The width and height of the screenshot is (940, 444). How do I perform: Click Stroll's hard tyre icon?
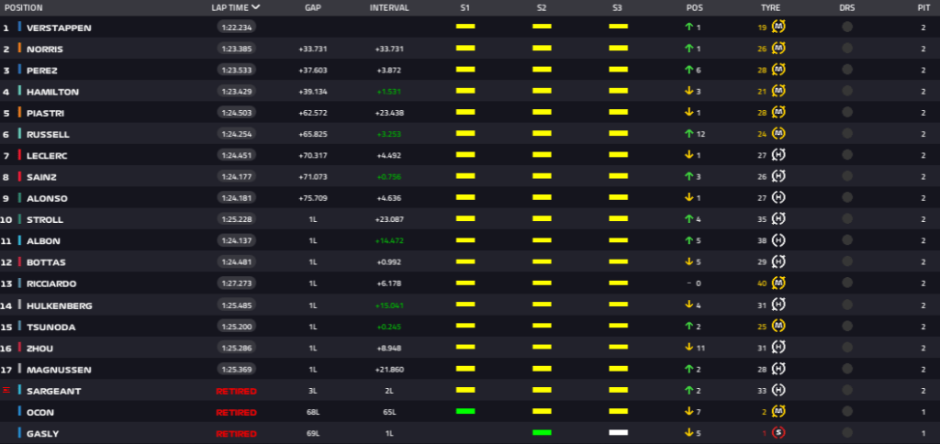[x=778, y=219]
